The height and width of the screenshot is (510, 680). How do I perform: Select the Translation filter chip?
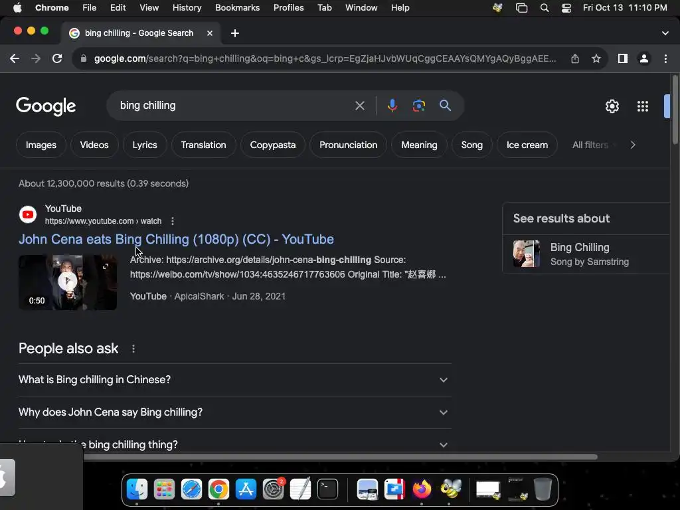[x=203, y=145]
